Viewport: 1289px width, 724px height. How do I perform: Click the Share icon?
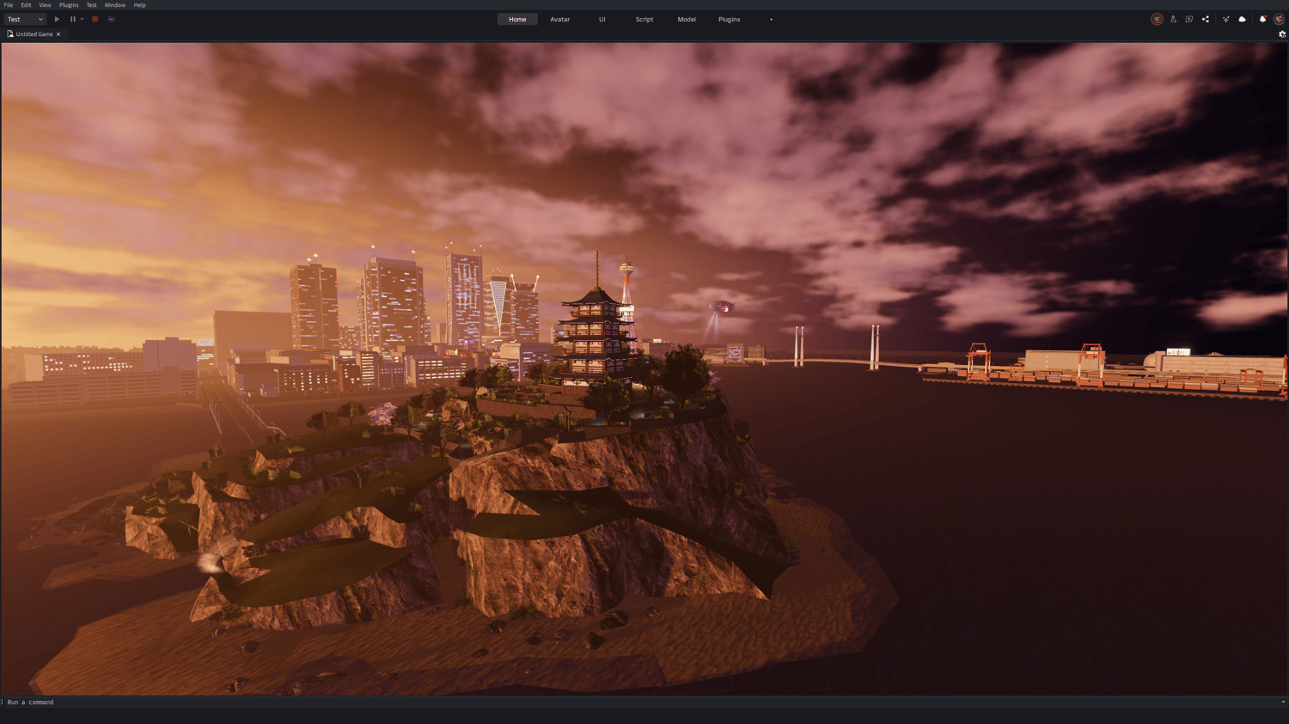coord(1206,19)
